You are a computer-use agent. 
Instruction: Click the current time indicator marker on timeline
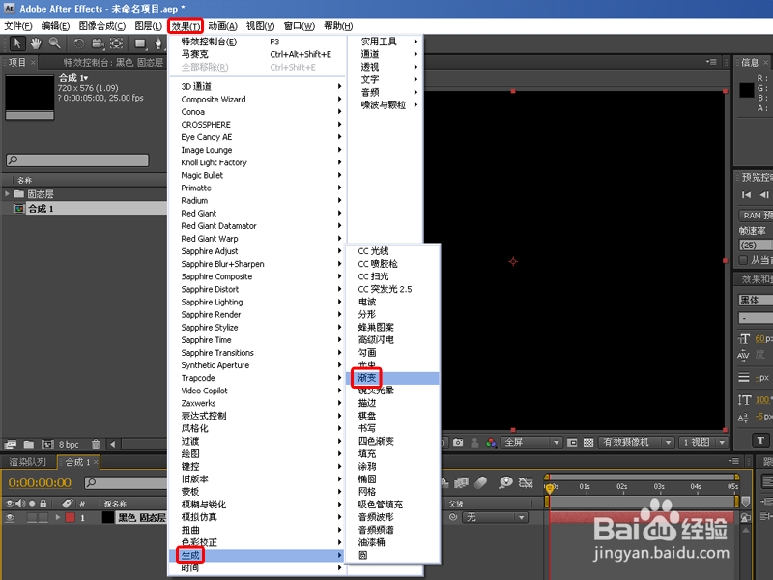click(549, 488)
